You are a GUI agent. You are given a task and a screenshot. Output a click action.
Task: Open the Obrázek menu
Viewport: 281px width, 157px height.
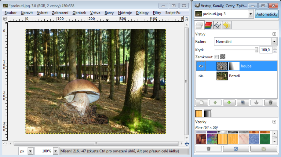coord(79,13)
